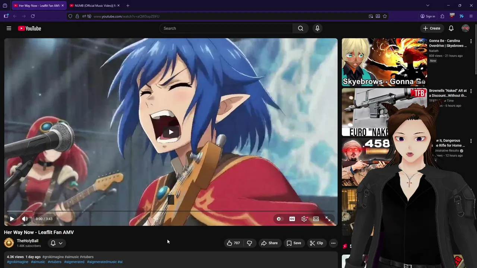This screenshot has height=268, width=477.
Task: Open YouTube notifications bell in header
Action: [451, 28]
